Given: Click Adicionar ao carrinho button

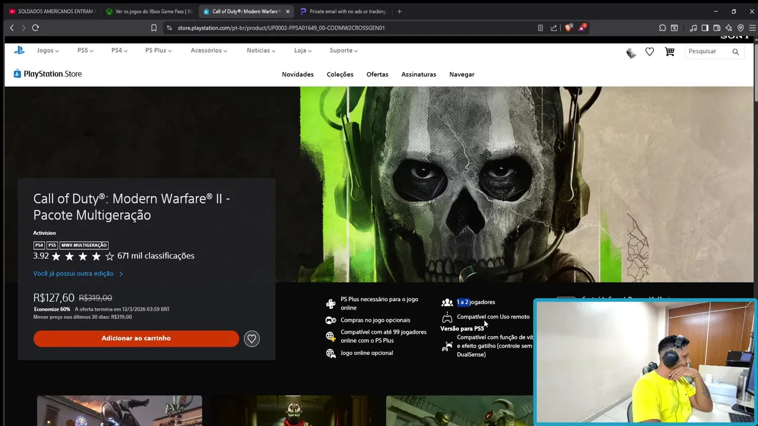Looking at the screenshot, I should (x=136, y=338).
